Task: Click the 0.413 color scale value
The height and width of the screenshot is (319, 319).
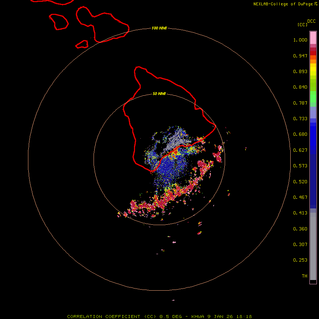Action: coord(300,213)
